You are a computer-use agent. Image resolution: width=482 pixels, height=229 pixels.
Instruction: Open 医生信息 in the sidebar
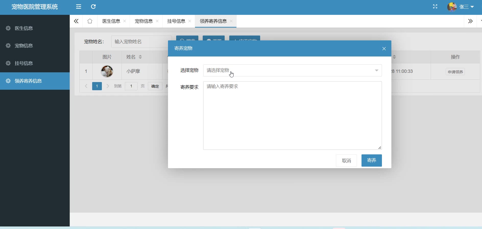click(24, 28)
